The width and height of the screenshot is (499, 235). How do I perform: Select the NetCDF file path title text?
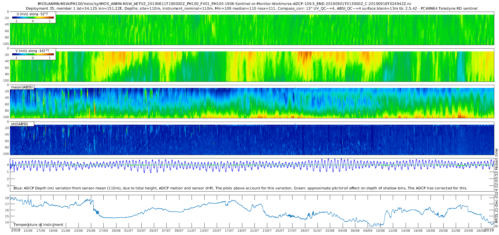(x=224, y=4)
